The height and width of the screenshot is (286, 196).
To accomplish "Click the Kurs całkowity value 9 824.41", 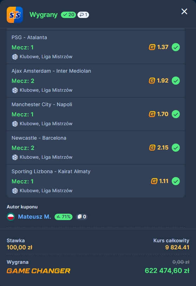I will point(177,247).
